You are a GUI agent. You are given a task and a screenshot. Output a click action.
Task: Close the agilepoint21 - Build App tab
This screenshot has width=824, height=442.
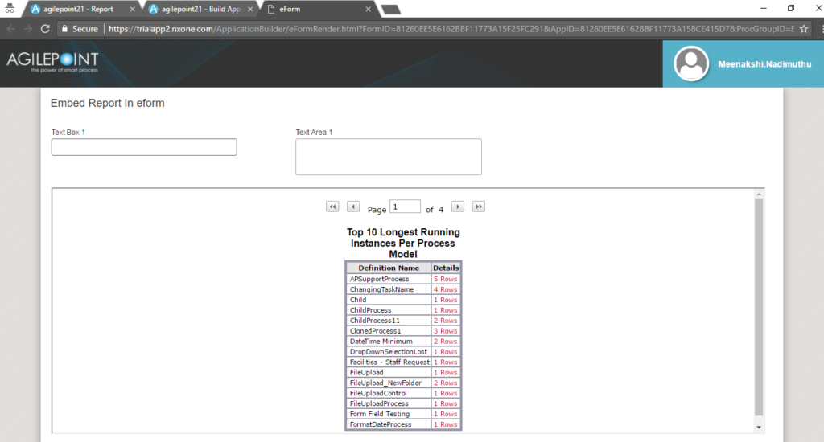point(250,9)
